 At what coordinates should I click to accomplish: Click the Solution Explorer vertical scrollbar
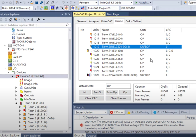click(70, 76)
